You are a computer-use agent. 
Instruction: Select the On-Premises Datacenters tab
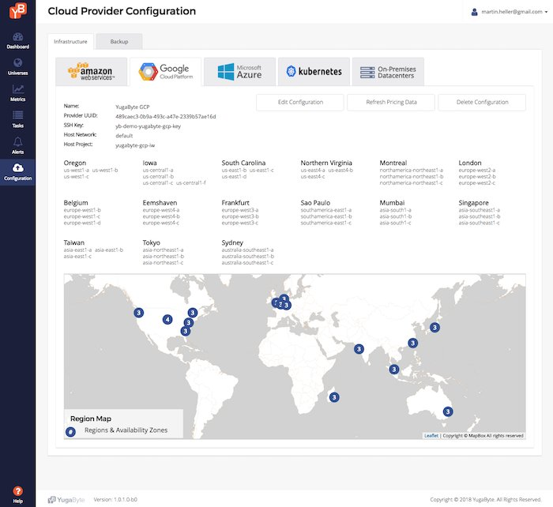pos(388,72)
